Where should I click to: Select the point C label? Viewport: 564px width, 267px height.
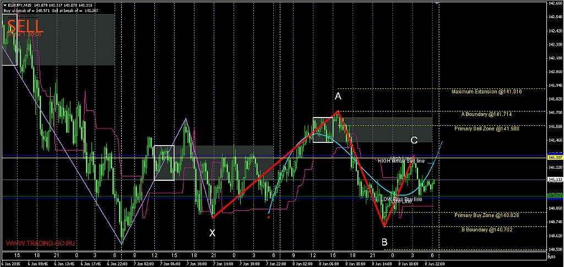414,140
